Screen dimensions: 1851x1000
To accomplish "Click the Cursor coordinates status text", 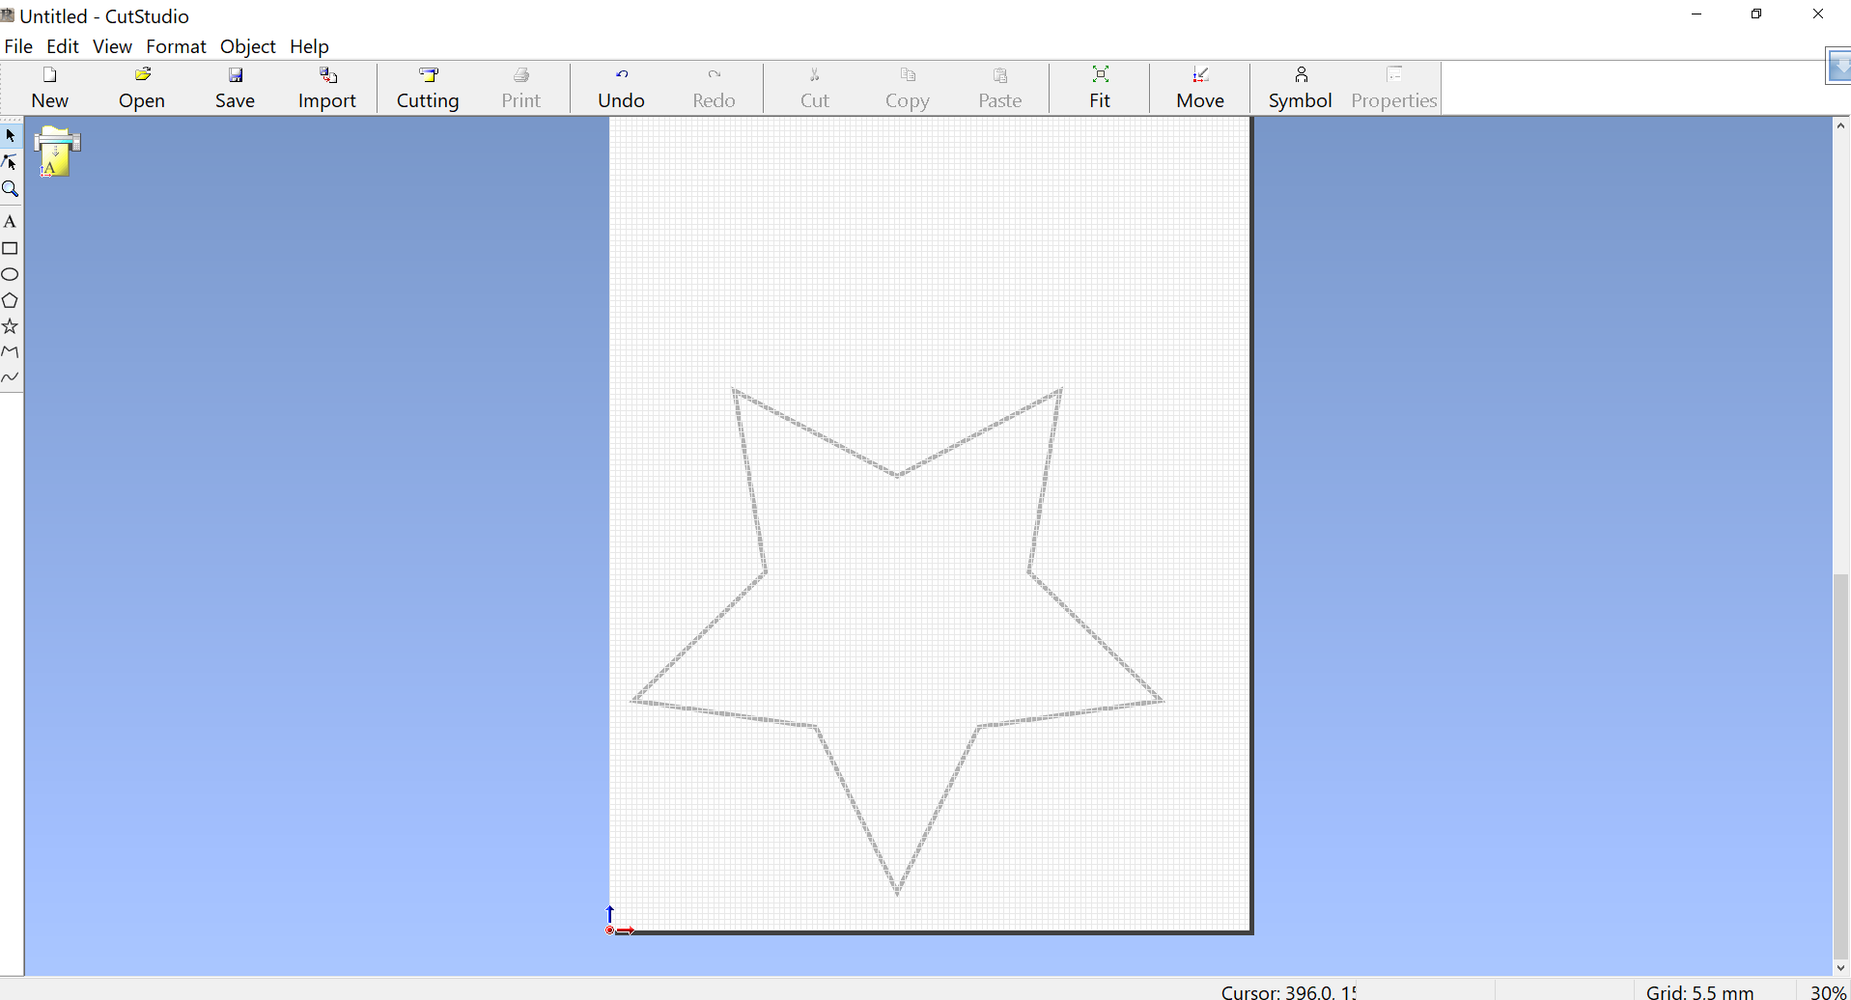I will pos(1288,991).
